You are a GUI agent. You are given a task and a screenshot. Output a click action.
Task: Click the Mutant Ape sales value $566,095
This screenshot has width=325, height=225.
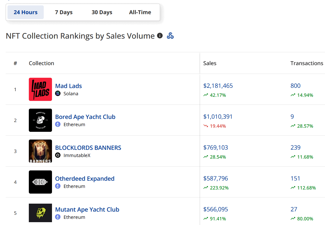[x=216, y=209]
